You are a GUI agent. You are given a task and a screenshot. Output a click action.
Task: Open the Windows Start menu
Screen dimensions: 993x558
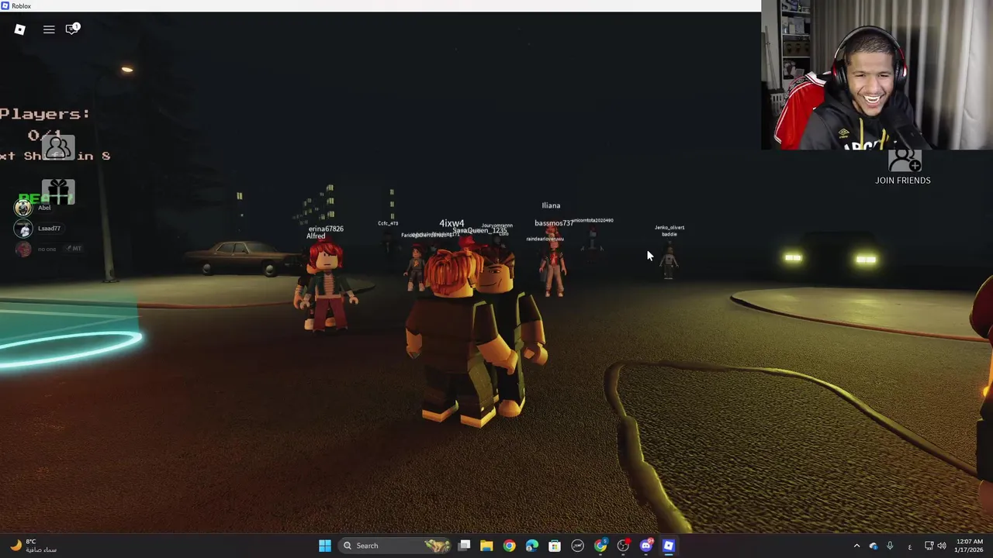(325, 546)
